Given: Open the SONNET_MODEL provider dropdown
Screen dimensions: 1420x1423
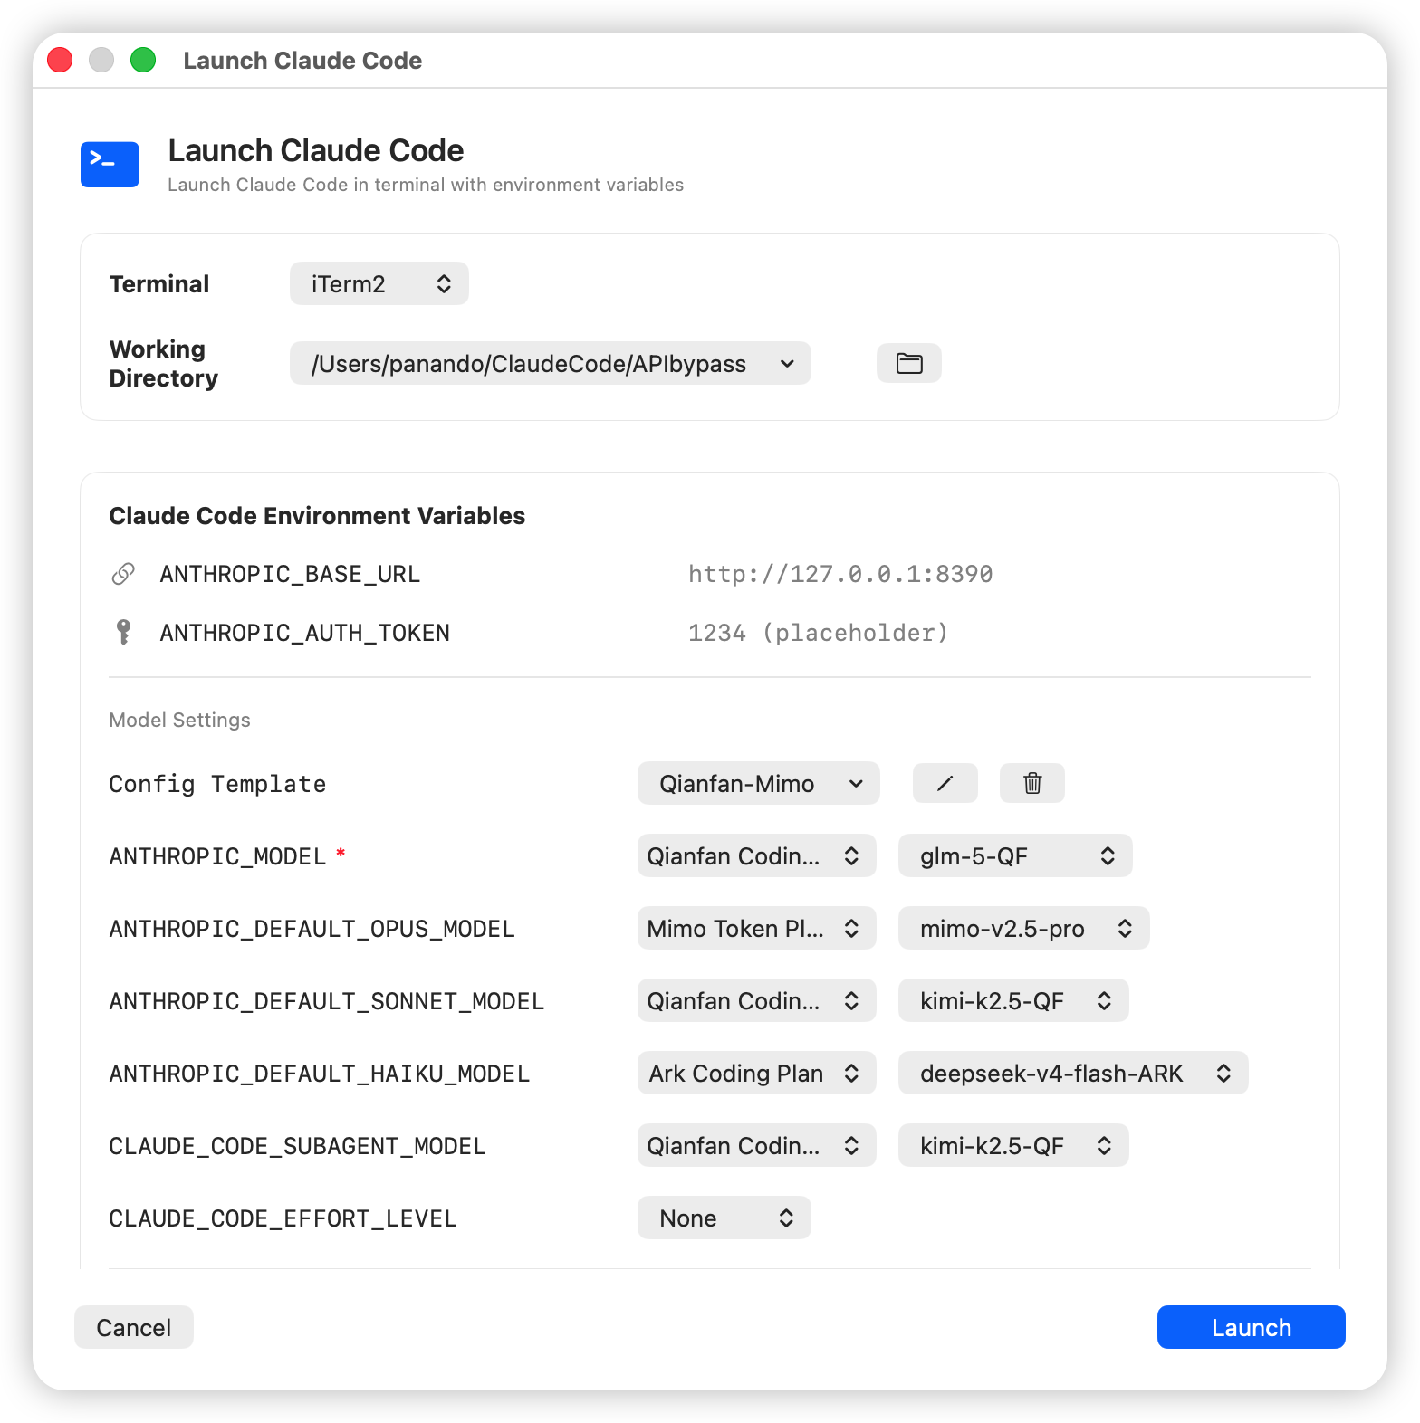Looking at the screenshot, I should click(756, 1000).
